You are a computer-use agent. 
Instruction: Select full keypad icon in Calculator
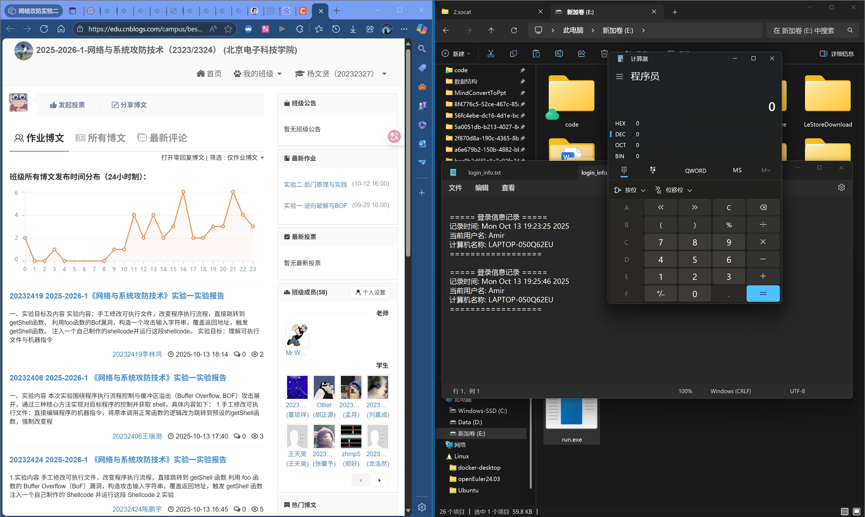[x=624, y=170]
